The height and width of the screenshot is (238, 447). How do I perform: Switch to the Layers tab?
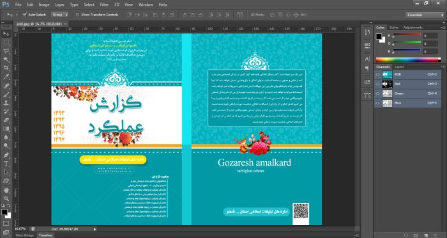(399, 67)
